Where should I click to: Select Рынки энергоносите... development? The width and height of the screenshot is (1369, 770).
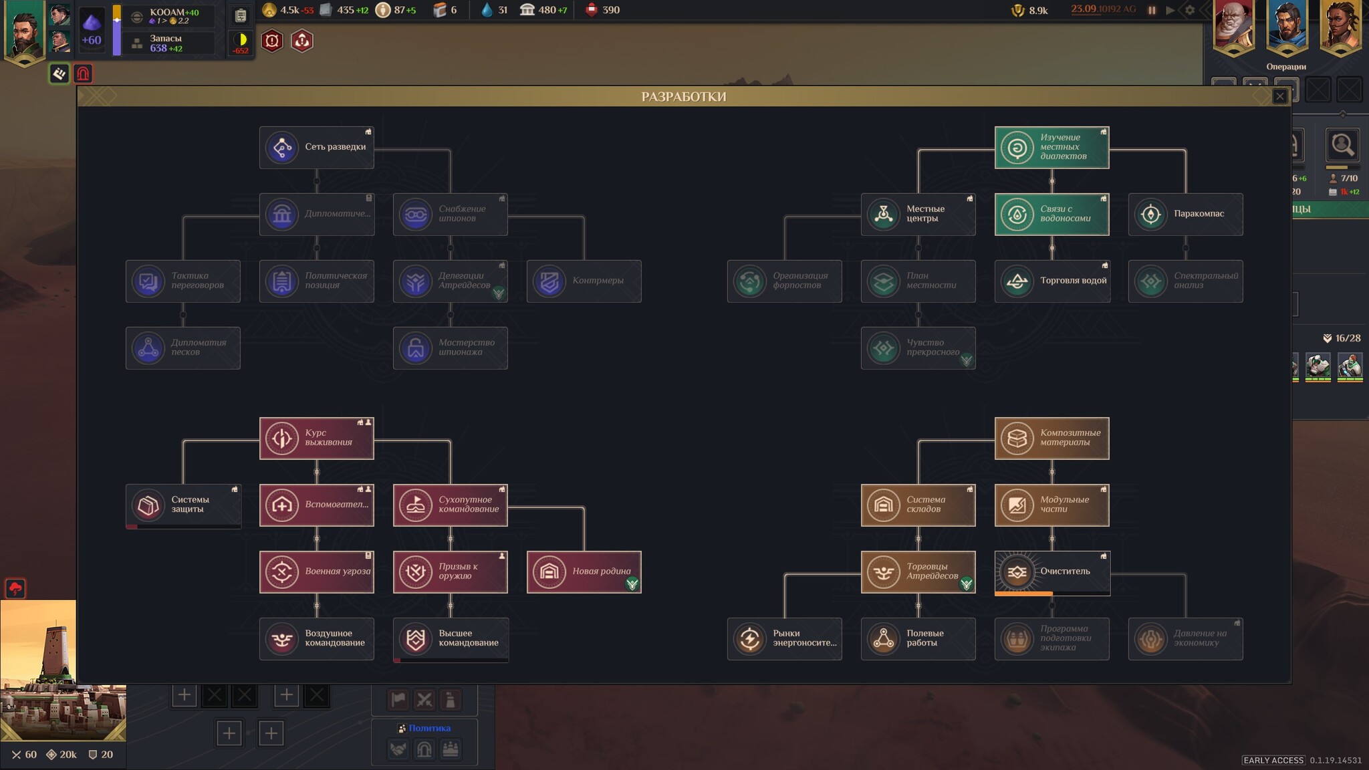784,638
